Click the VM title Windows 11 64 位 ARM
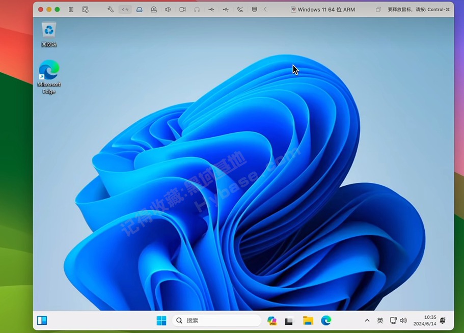The image size is (464, 333). coord(326,10)
